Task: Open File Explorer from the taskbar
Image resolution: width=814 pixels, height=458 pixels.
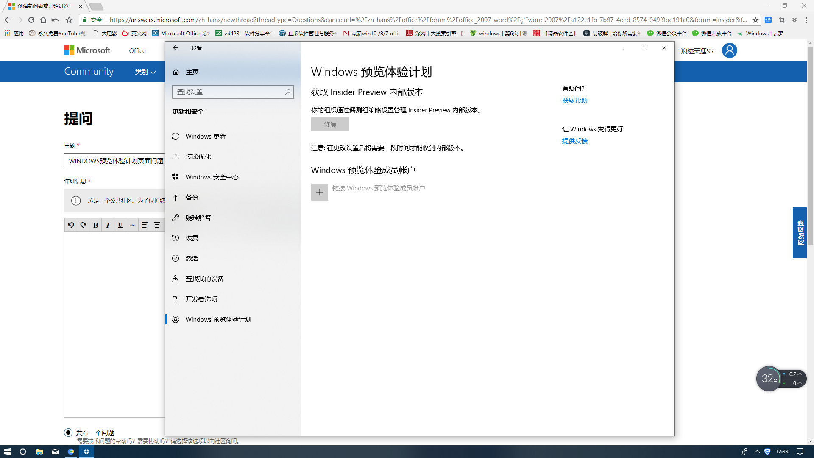Action: pos(39,452)
